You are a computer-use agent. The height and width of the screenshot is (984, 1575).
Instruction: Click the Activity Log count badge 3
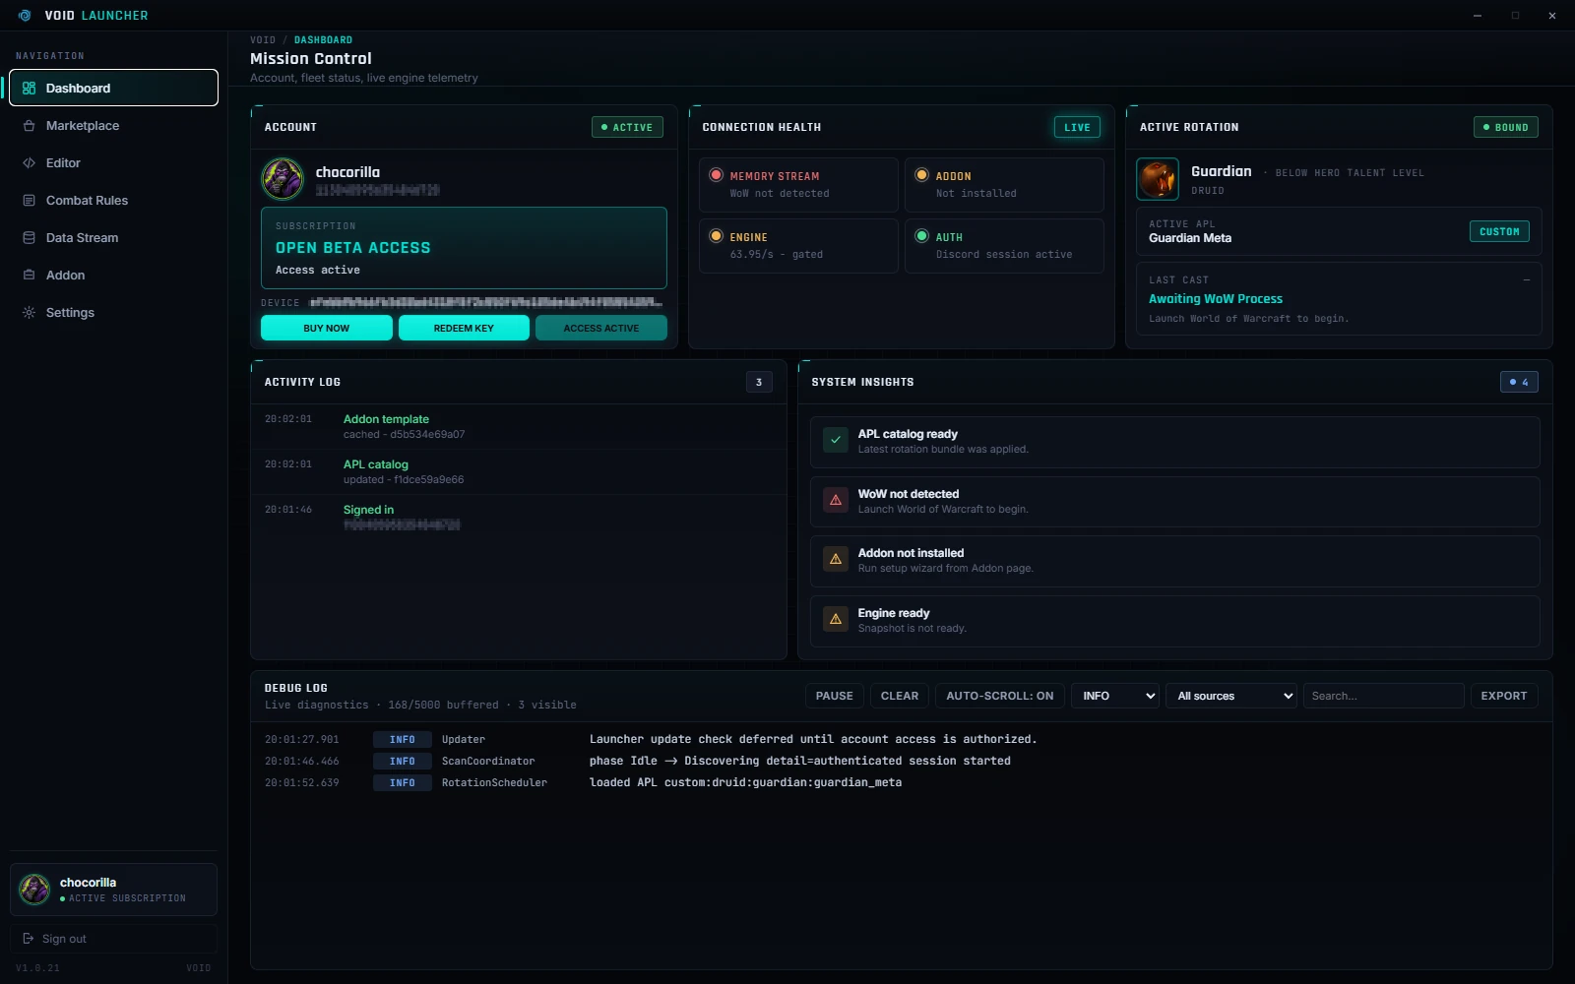[x=759, y=382]
